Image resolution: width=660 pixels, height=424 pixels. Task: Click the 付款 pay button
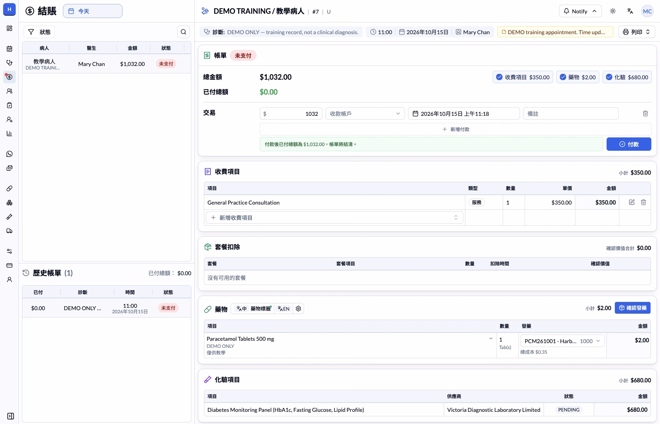(x=629, y=144)
